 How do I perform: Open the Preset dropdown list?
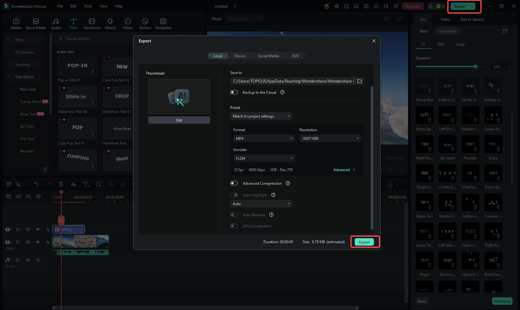[261, 116]
